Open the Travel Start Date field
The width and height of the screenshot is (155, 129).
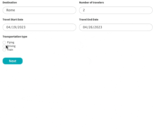(x=39, y=27)
